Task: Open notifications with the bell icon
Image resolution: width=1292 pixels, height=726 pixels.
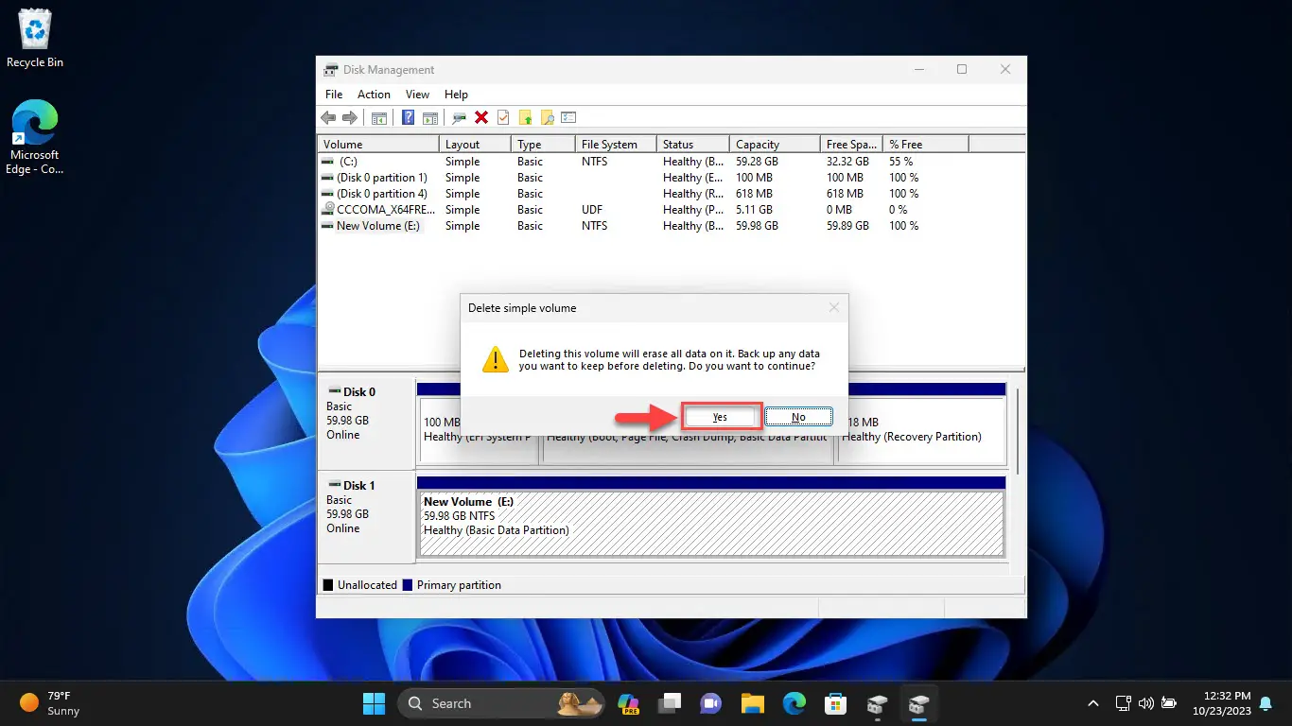Action: point(1266,703)
